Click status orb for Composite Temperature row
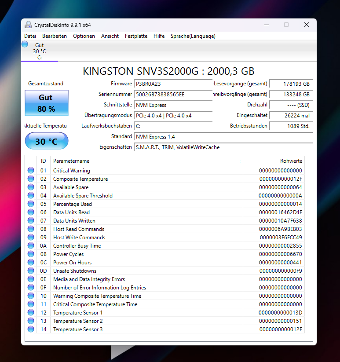 tap(31, 179)
